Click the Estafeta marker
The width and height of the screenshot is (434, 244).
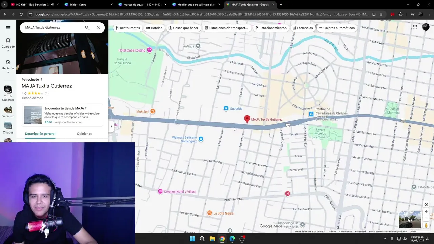[x=414, y=187]
